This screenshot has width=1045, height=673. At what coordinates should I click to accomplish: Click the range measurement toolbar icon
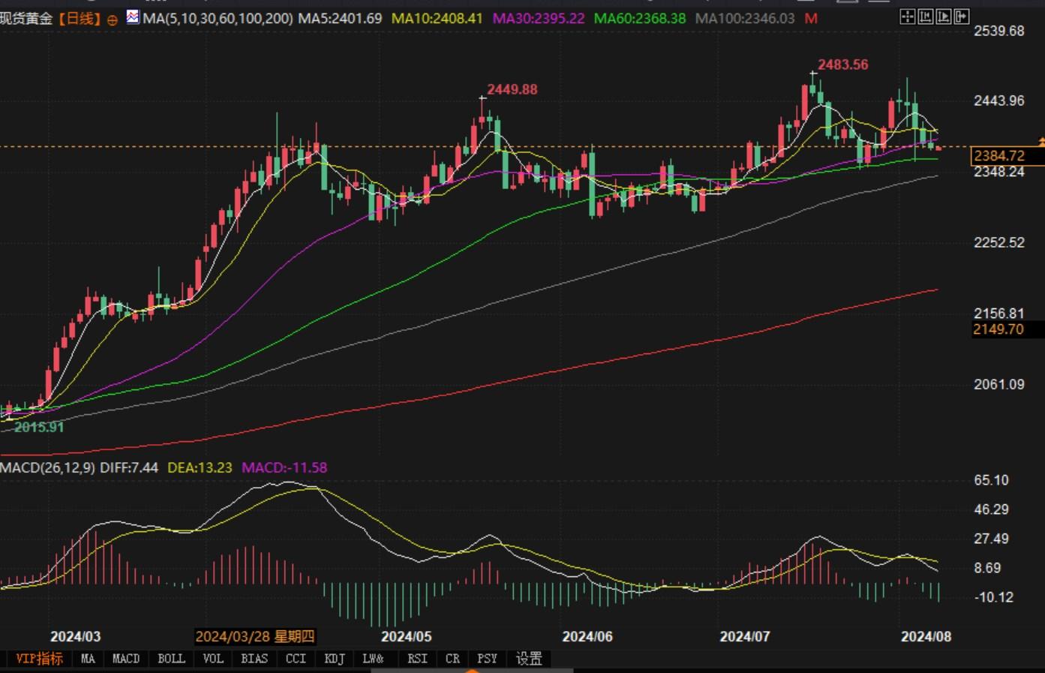tap(926, 17)
